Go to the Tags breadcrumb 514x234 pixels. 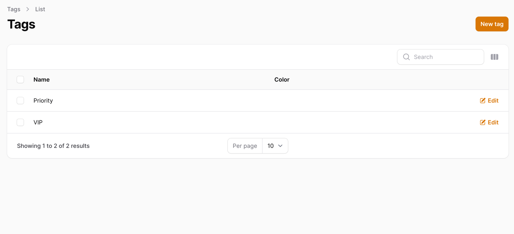tap(14, 9)
